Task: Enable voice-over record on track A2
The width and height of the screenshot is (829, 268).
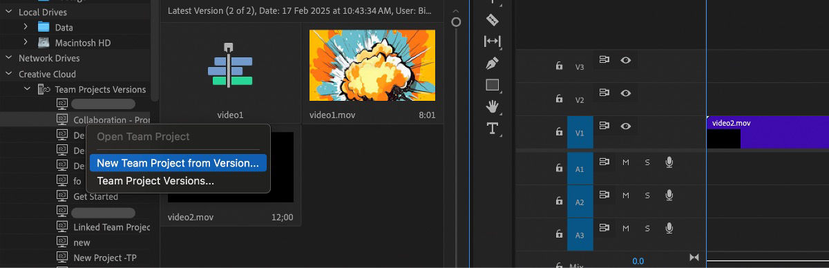Action: (x=669, y=195)
